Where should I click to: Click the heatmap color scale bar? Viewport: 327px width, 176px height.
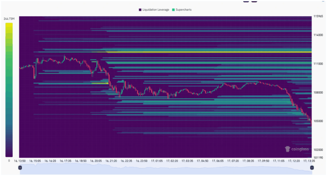pyautogui.click(x=9, y=90)
